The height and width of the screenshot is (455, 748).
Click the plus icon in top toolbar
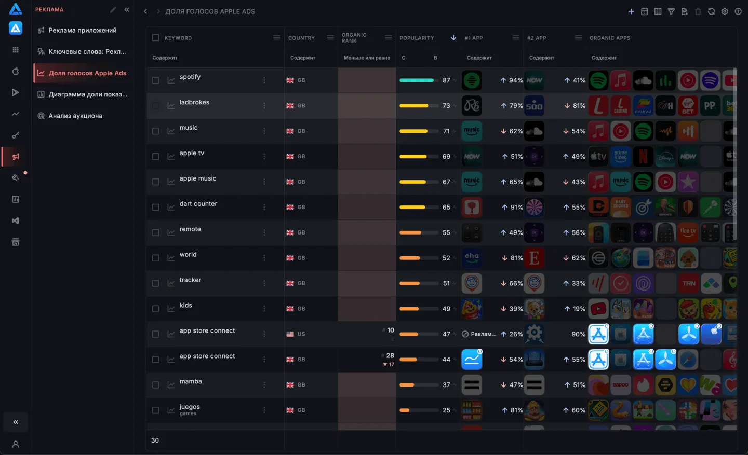tap(631, 11)
